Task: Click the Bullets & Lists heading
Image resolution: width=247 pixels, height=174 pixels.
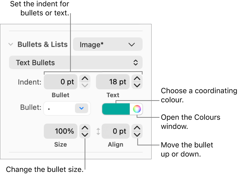Action: point(42,44)
